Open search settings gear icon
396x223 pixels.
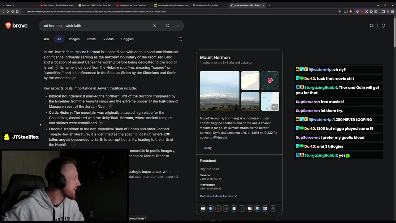(x=383, y=26)
